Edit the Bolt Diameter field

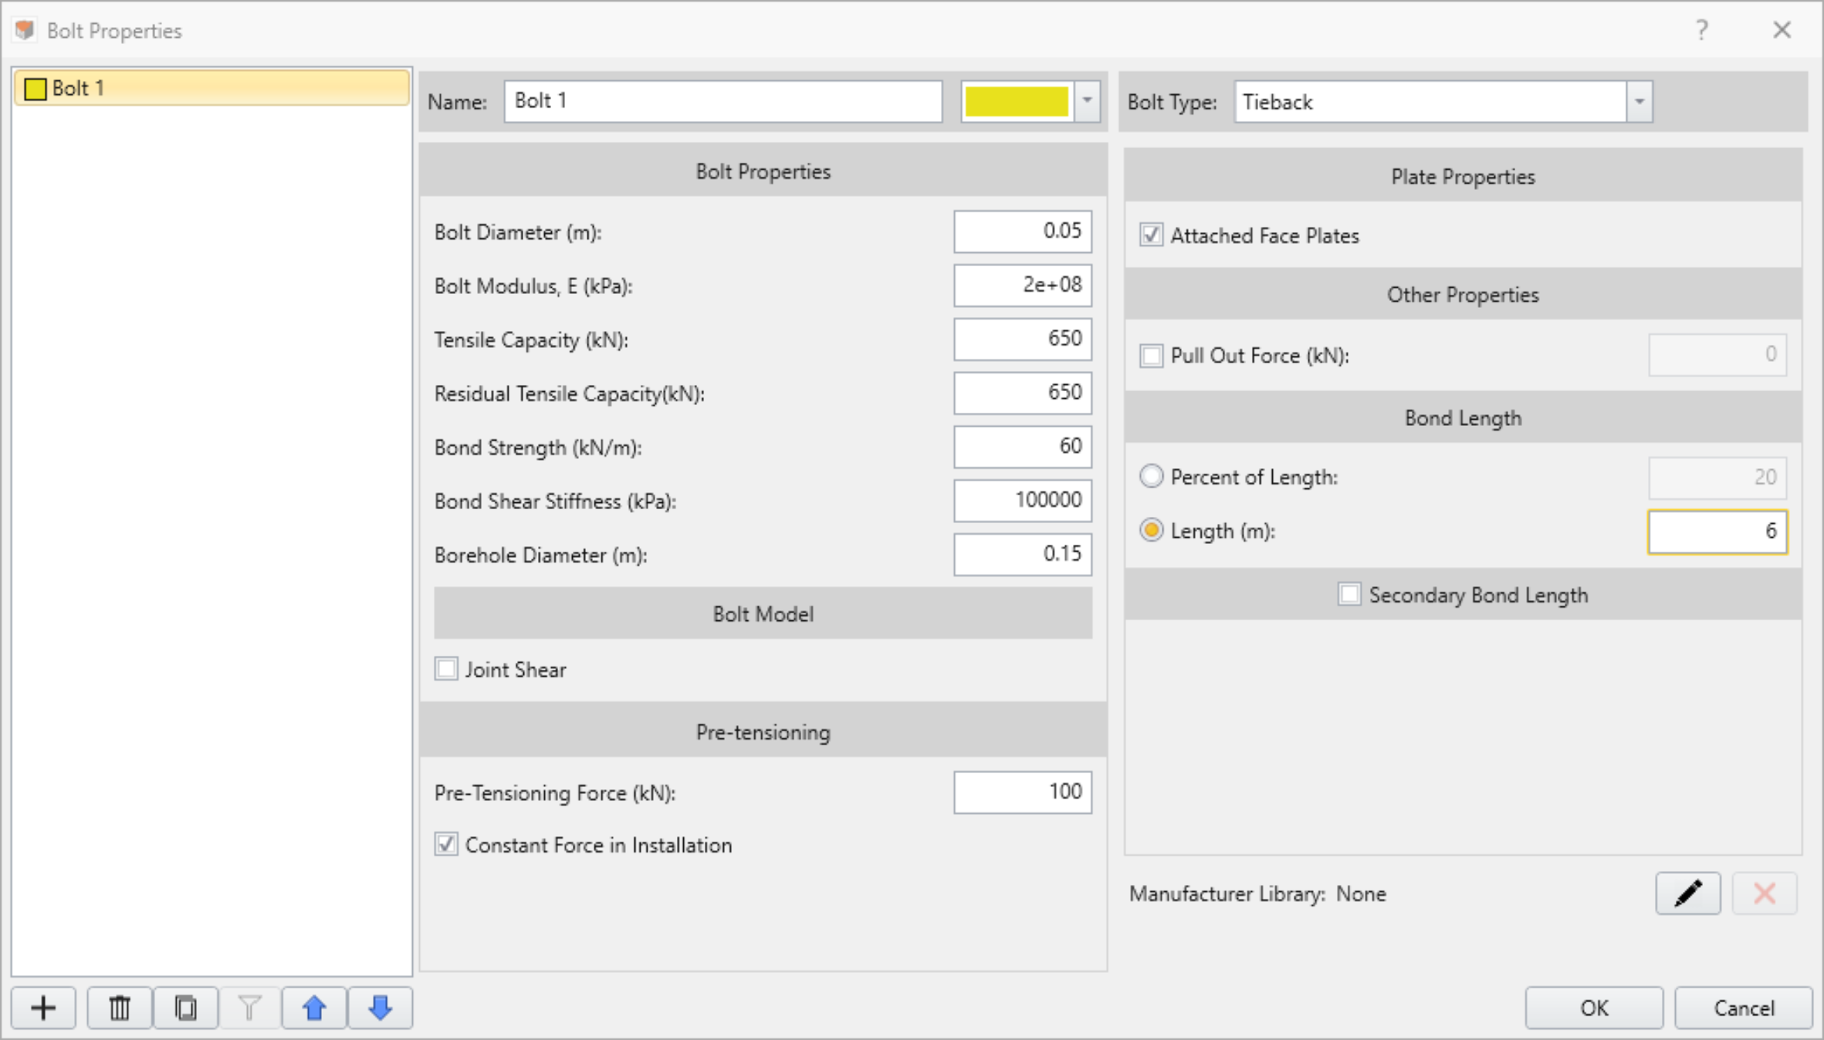click(x=1023, y=231)
